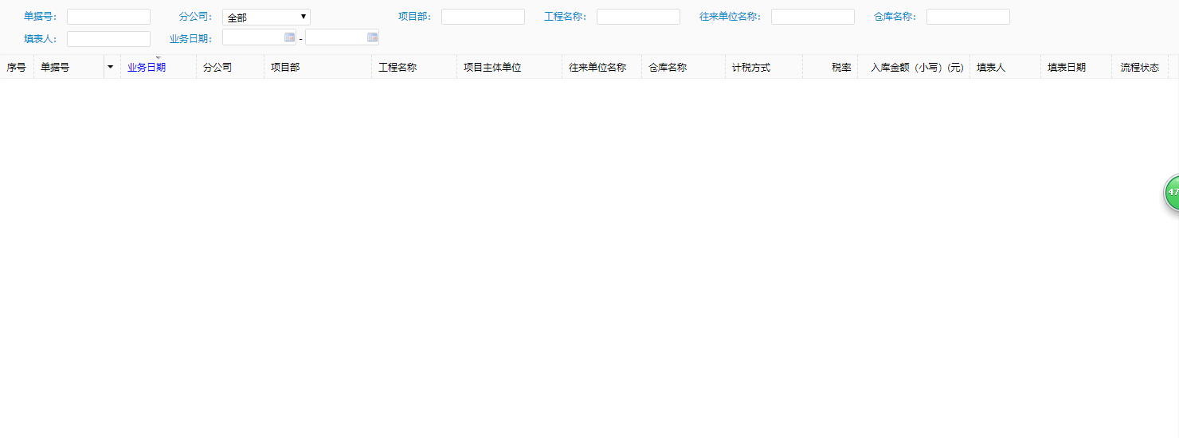This screenshot has height=438, width=1179.
Task: Click the 项目部: filter label
Action: [415, 17]
